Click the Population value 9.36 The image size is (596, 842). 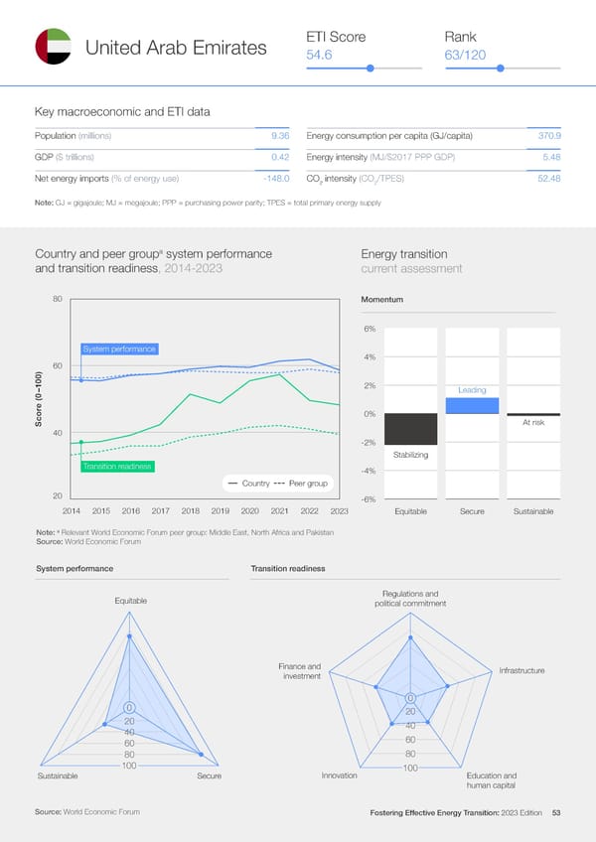pyautogui.click(x=279, y=135)
